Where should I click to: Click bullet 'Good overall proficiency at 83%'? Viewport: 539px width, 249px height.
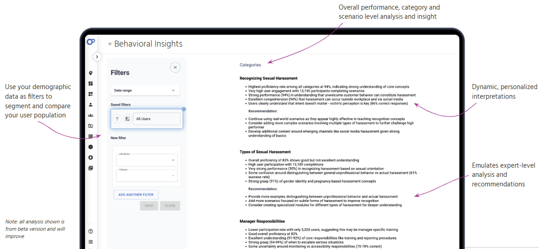[273, 233]
